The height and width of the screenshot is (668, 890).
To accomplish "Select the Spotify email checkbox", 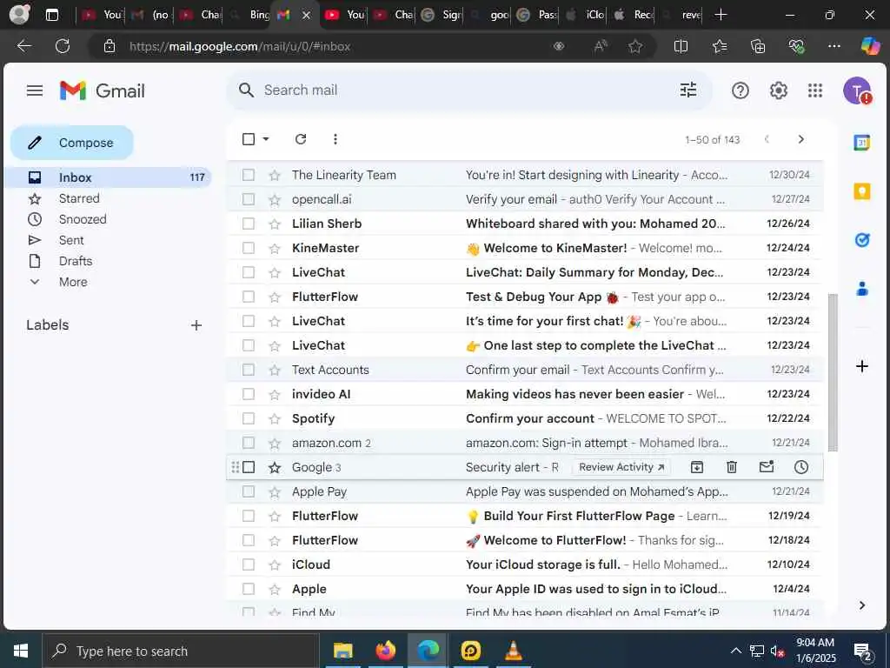I will click(x=249, y=418).
